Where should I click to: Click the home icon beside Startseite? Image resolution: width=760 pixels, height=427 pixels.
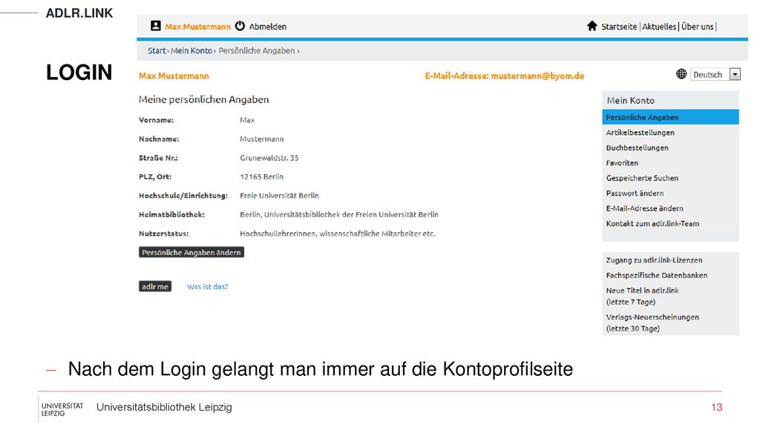[x=592, y=26]
